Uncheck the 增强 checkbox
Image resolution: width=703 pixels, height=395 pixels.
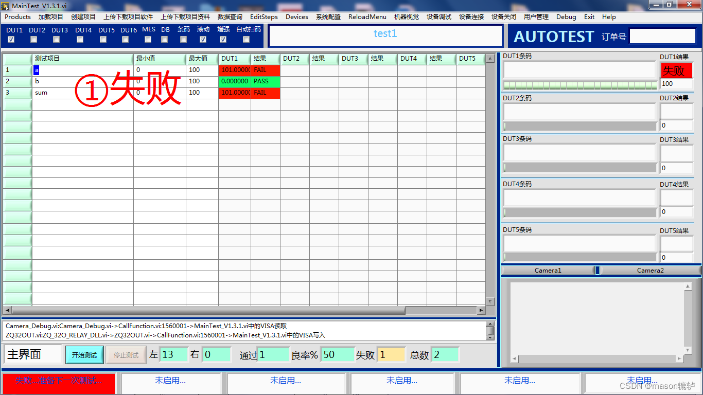[x=223, y=39]
